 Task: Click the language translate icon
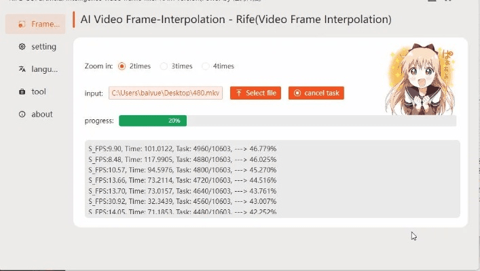[22, 69]
